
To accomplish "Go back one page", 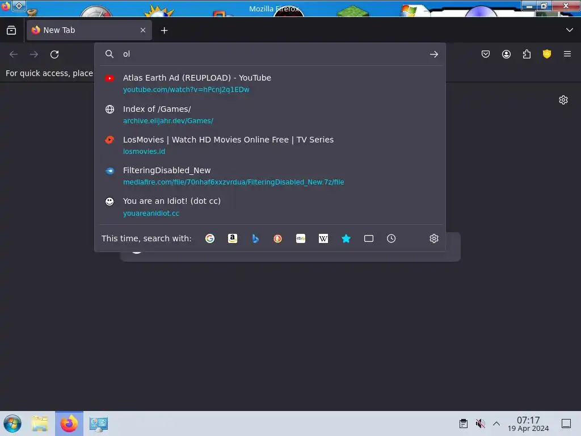I will 14,54.
